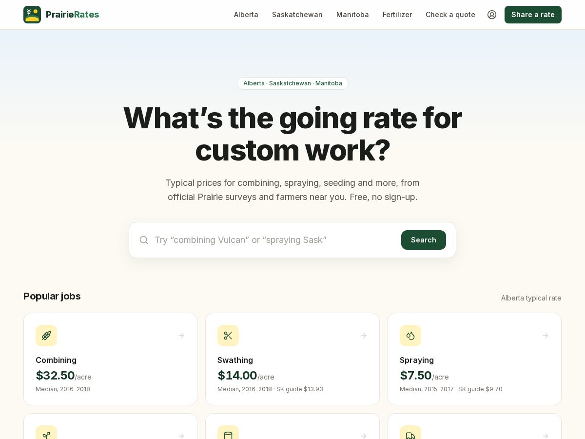Click the $7.50 Spraying rate
The width and height of the screenshot is (585, 439).
(416, 375)
